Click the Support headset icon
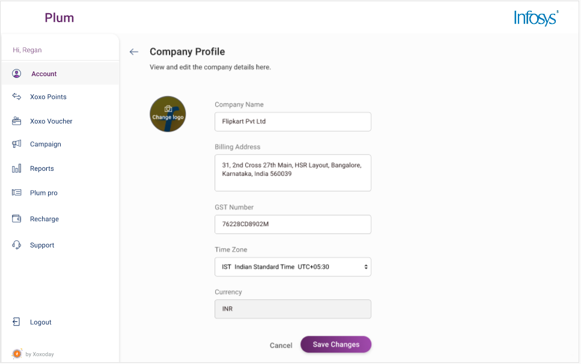This screenshot has width=581, height=364. tap(17, 245)
